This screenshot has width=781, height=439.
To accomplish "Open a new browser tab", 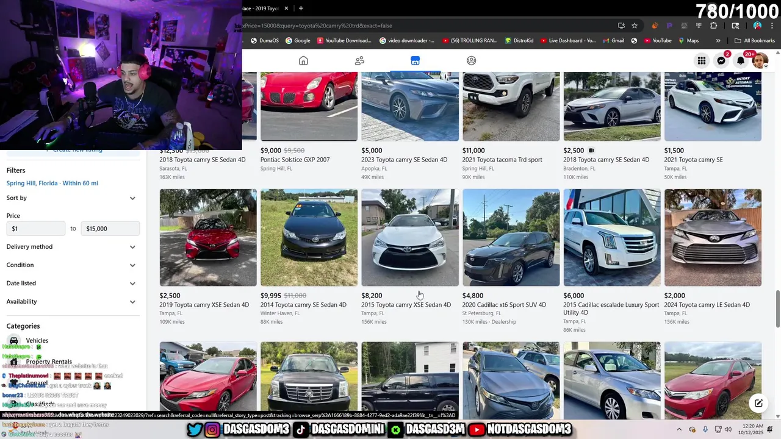I will [x=301, y=8].
